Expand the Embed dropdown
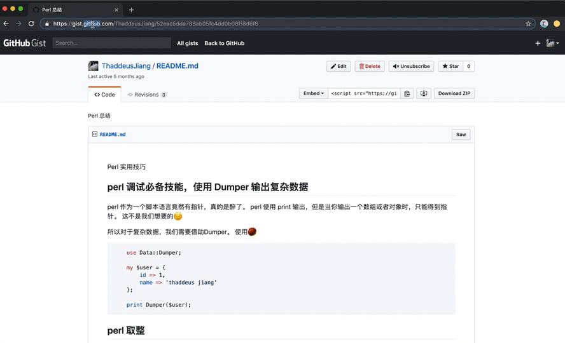 point(314,93)
